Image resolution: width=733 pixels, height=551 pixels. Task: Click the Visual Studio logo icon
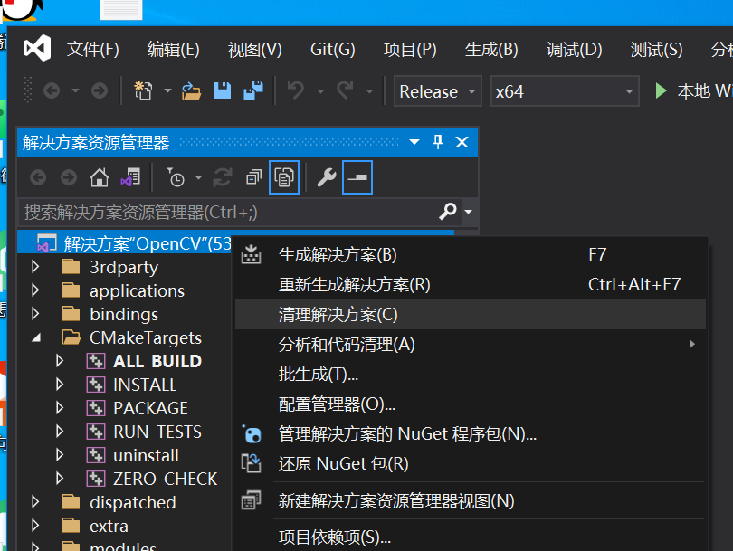tap(37, 48)
